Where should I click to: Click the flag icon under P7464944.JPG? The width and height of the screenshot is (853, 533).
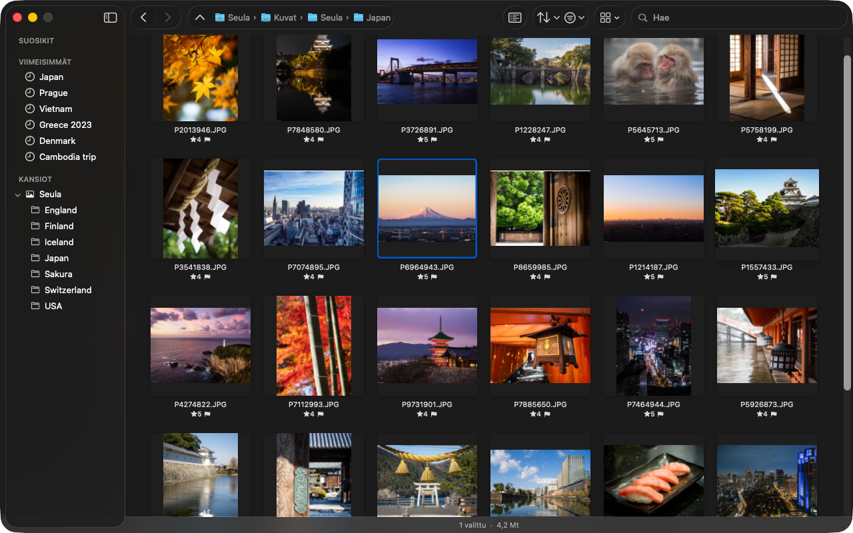tap(661, 414)
